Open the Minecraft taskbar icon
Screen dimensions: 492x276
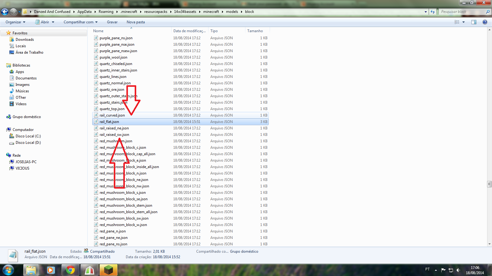coord(109,270)
